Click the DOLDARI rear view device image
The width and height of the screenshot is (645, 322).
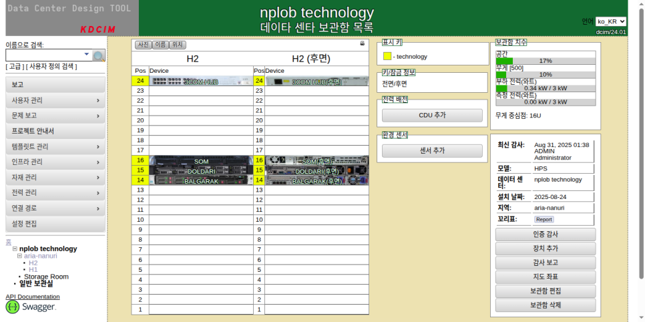(317, 171)
